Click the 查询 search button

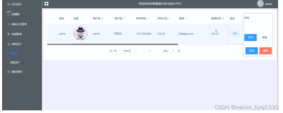[250, 37]
